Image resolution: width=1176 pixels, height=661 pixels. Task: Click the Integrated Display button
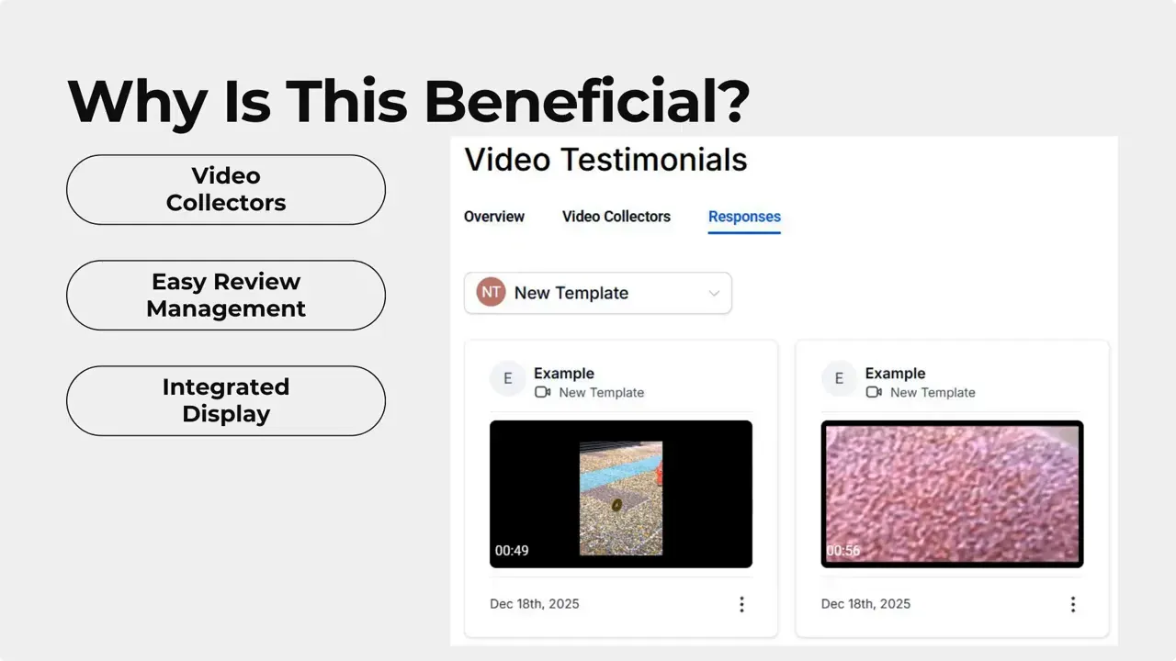225,400
